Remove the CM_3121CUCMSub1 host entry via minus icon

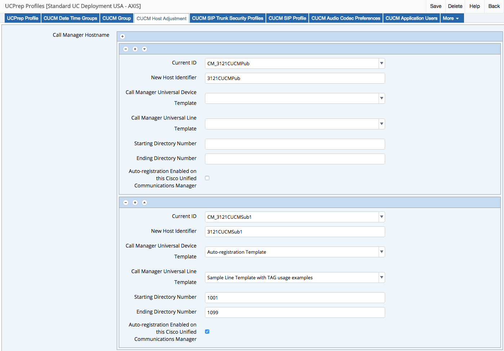126,203
